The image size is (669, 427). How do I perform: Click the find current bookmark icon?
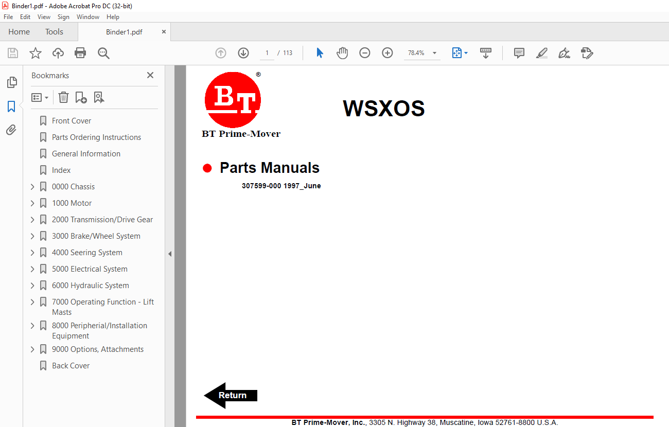[99, 97]
